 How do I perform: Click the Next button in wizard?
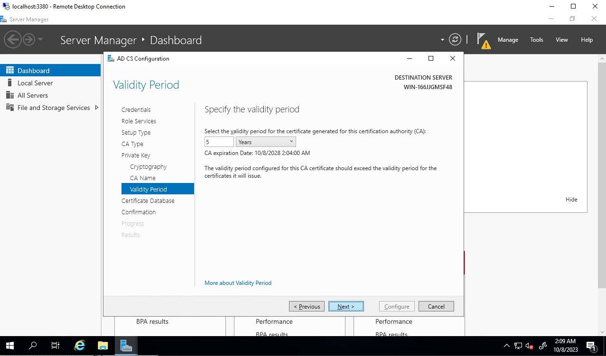346,307
